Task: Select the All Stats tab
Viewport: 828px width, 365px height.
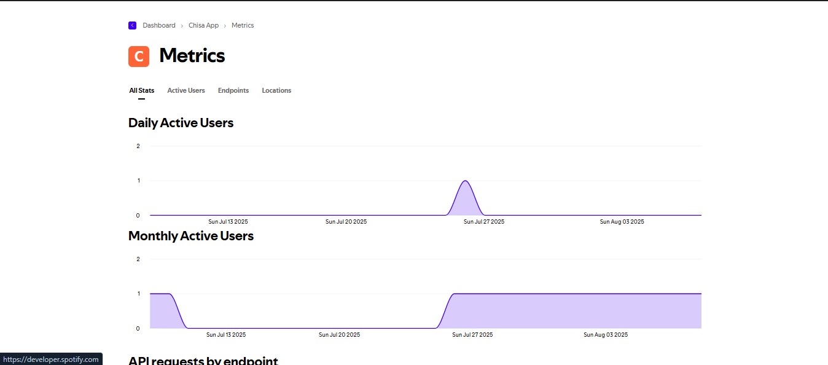Action: [141, 90]
